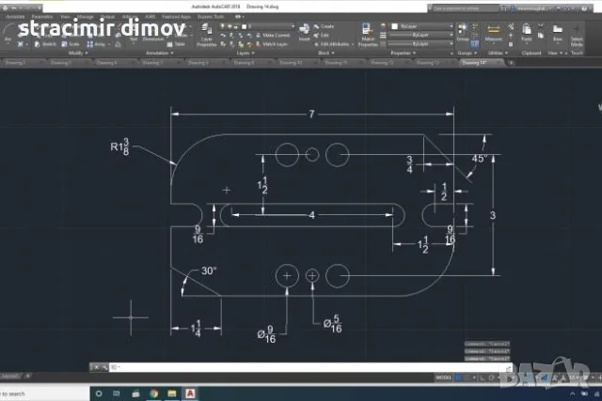The width and height of the screenshot is (602, 401).
Task: Toggle the group selection button
Action: pos(475,44)
